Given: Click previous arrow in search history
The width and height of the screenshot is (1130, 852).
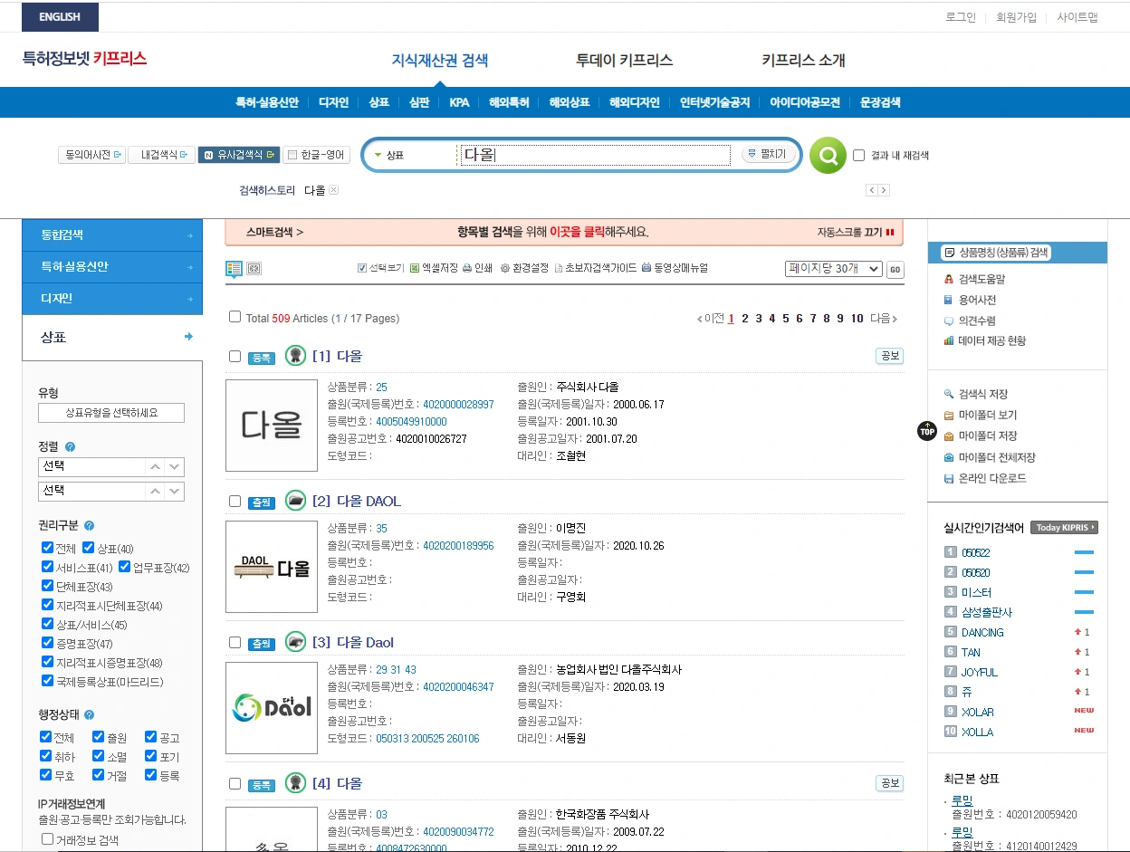Looking at the screenshot, I should (x=872, y=190).
